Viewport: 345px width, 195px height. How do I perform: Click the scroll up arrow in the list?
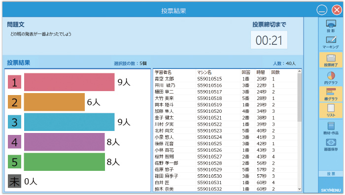tap(299, 71)
